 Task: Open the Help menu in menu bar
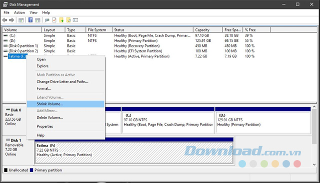(x=46, y=12)
